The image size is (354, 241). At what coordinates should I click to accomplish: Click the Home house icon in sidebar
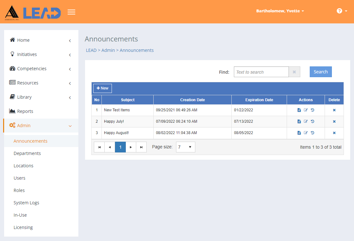tap(12, 40)
